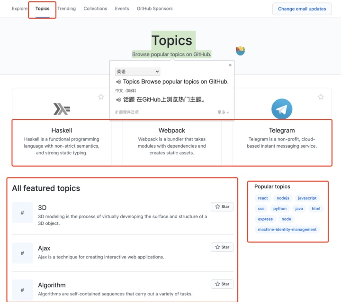Select the react popular topic tag
The height and width of the screenshot is (302, 341).
point(263,198)
